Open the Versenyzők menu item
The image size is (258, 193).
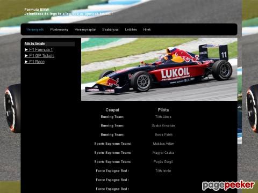[35, 29]
